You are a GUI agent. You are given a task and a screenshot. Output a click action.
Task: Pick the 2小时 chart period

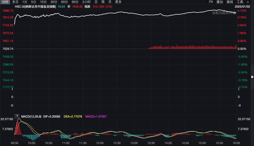(86, 2)
